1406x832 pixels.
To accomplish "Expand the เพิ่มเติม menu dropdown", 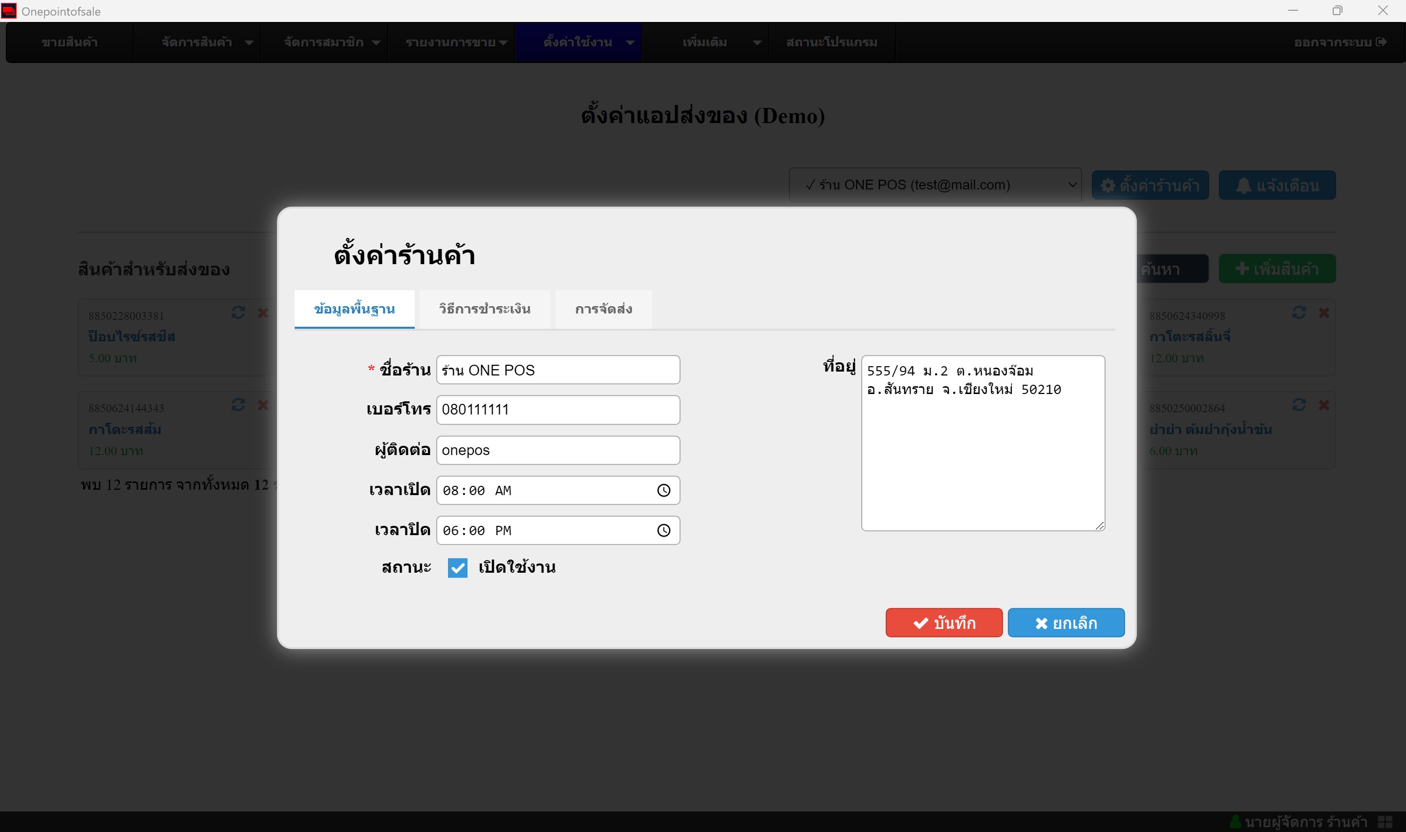I will (757, 42).
